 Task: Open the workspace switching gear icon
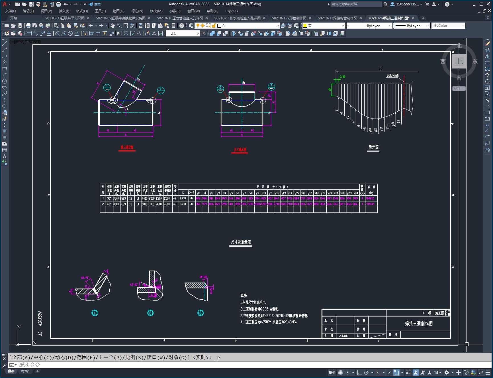(x=447, y=372)
